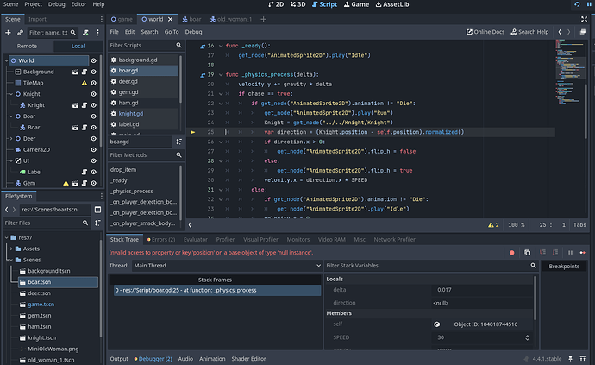Inspect self object icon in Members
Viewport: 595px width, 365px height.
click(x=436, y=324)
